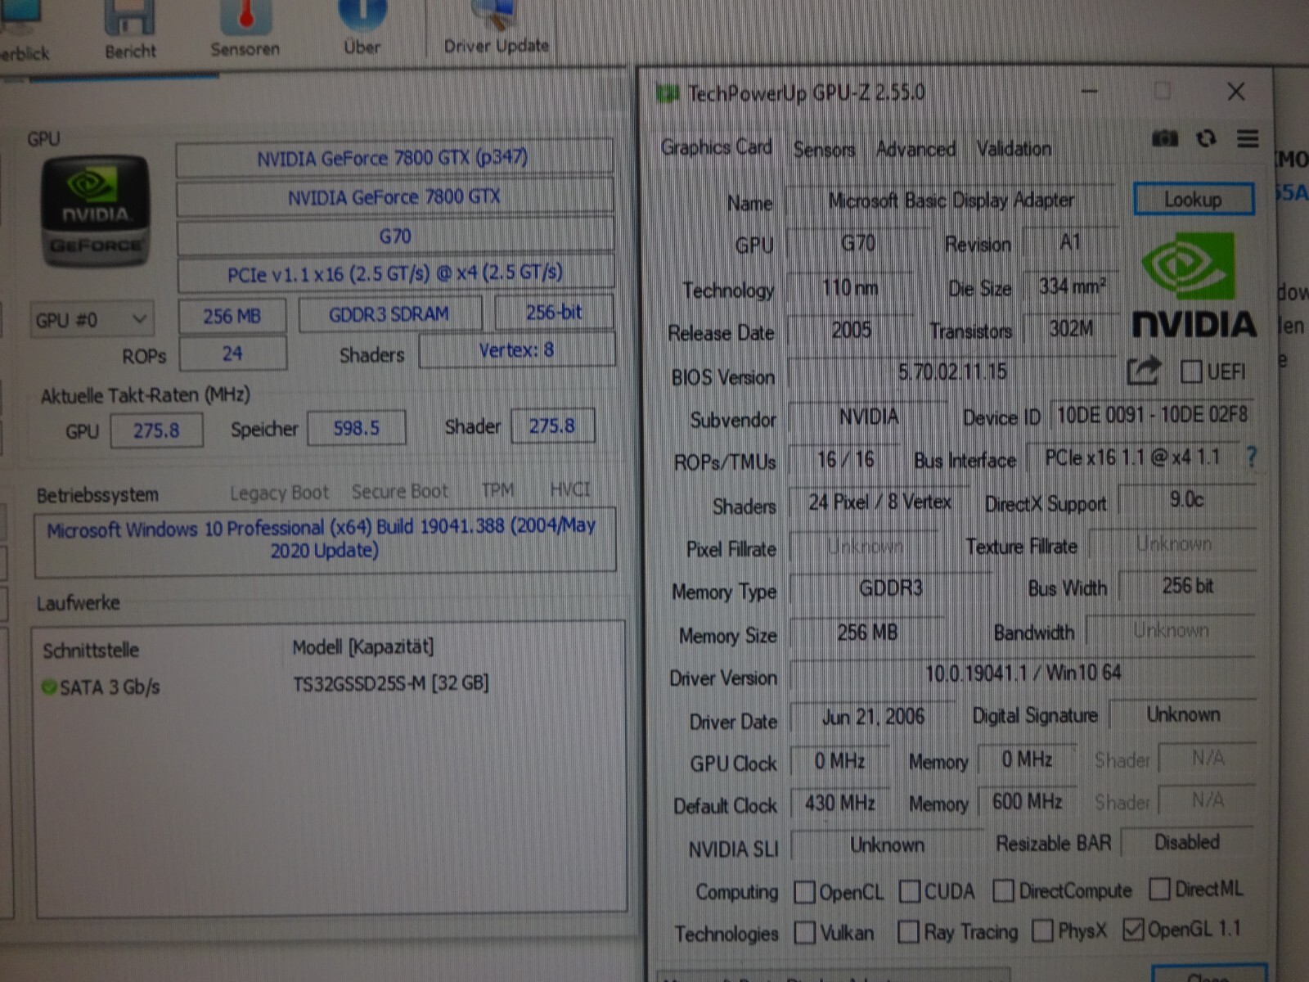Viewport: 1309px width, 982px height.
Task: Click the HVCI label
Action: [569, 489]
